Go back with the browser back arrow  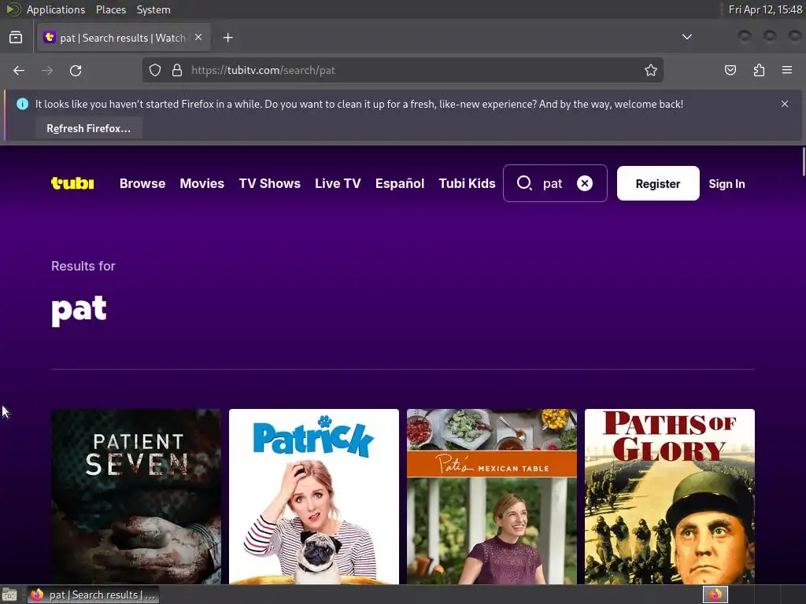click(19, 70)
